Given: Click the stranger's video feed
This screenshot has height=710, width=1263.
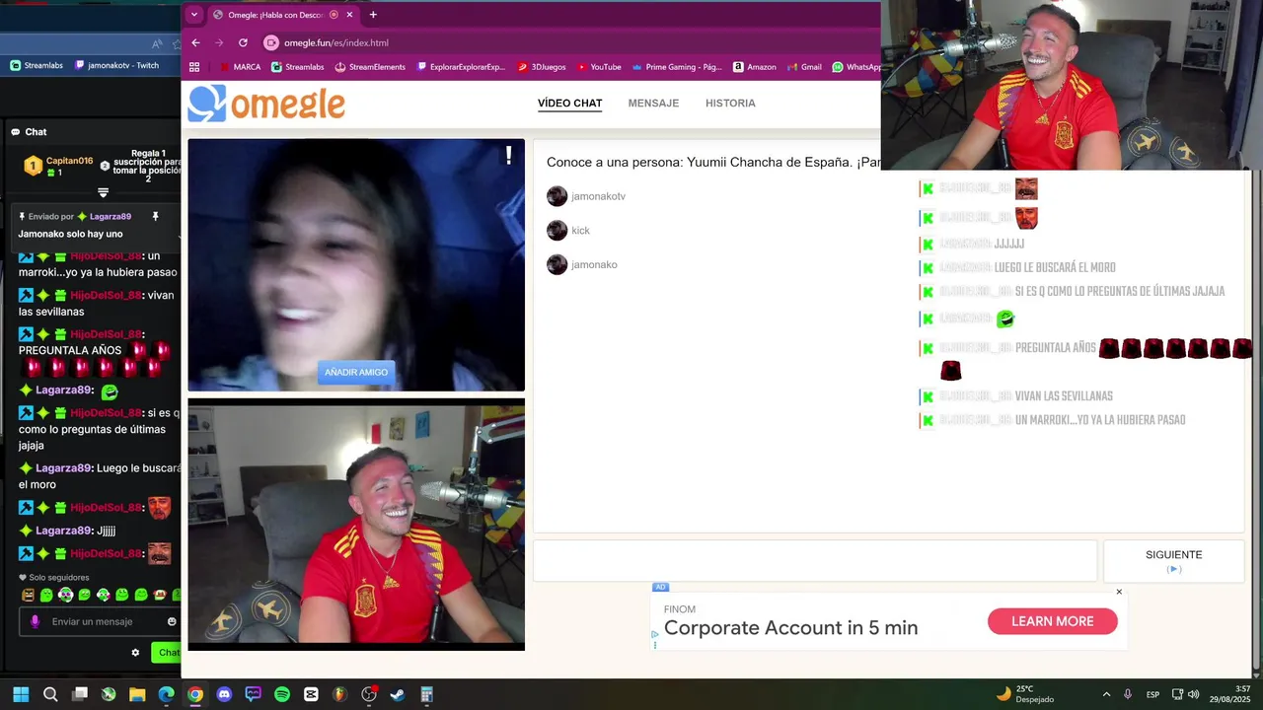Looking at the screenshot, I should (x=356, y=265).
